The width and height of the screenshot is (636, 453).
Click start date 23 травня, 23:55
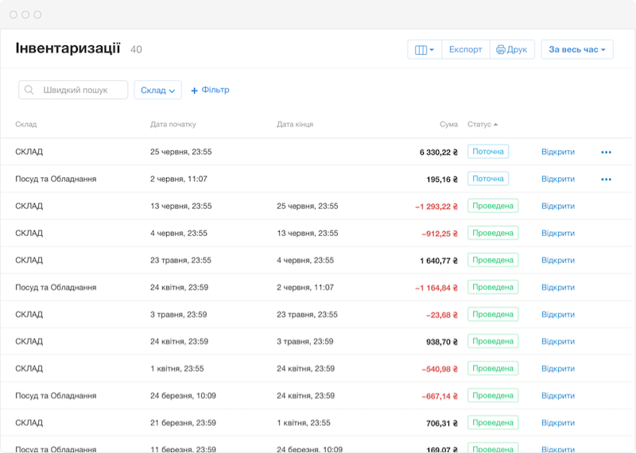pyautogui.click(x=180, y=261)
